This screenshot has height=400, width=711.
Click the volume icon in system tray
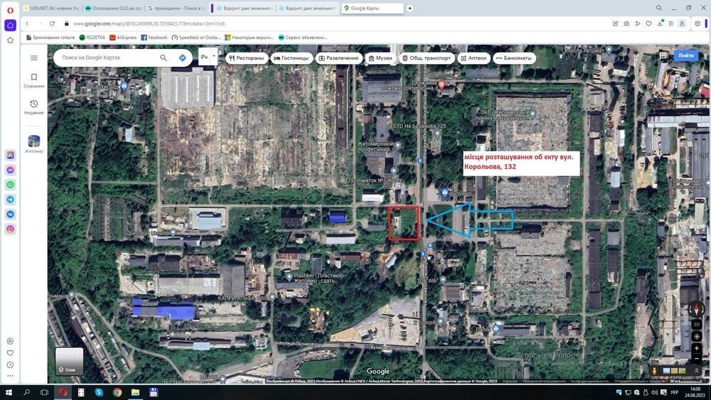coord(654,392)
